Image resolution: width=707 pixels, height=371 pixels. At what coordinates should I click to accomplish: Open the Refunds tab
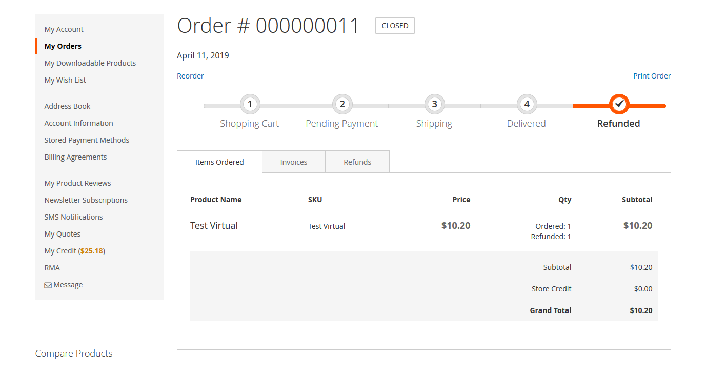[x=357, y=162]
